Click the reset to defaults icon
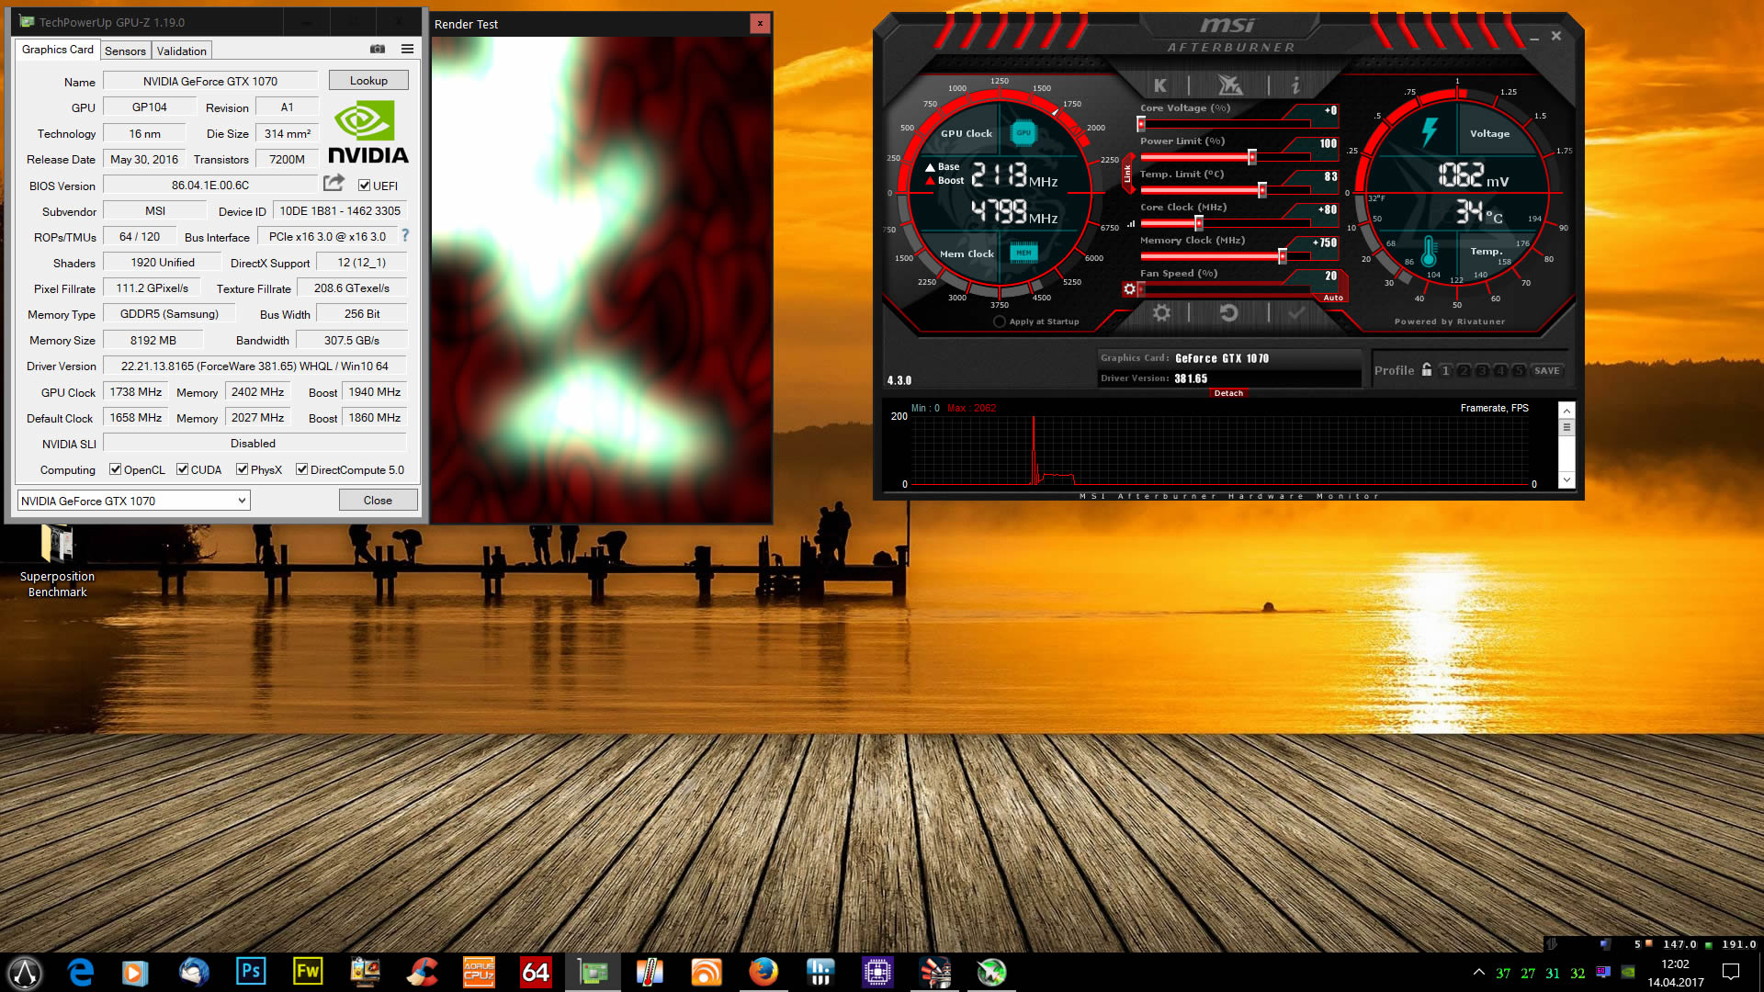This screenshot has height=992, width=1764. (1228, 313)
